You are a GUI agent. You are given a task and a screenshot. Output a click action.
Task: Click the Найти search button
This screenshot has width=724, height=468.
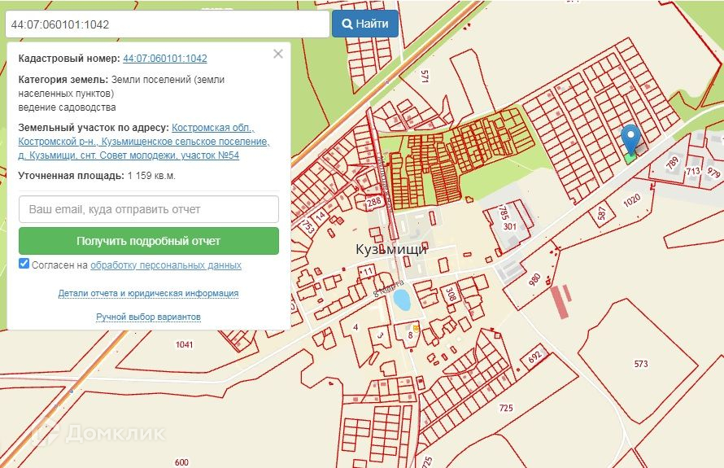pos(365,24)
